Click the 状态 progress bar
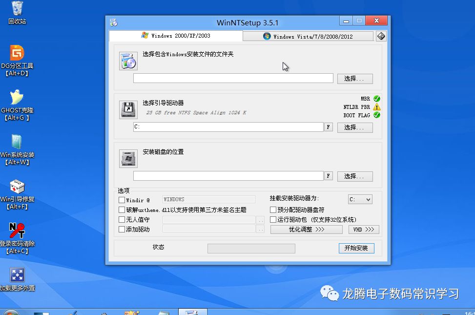This screenshot has width=475, height=315. pyautogui.click(x=251, y=248)
